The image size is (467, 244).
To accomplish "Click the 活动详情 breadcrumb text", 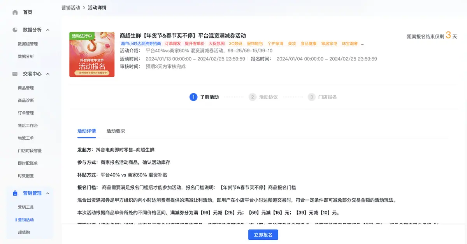I will click(x=97, y=8).
